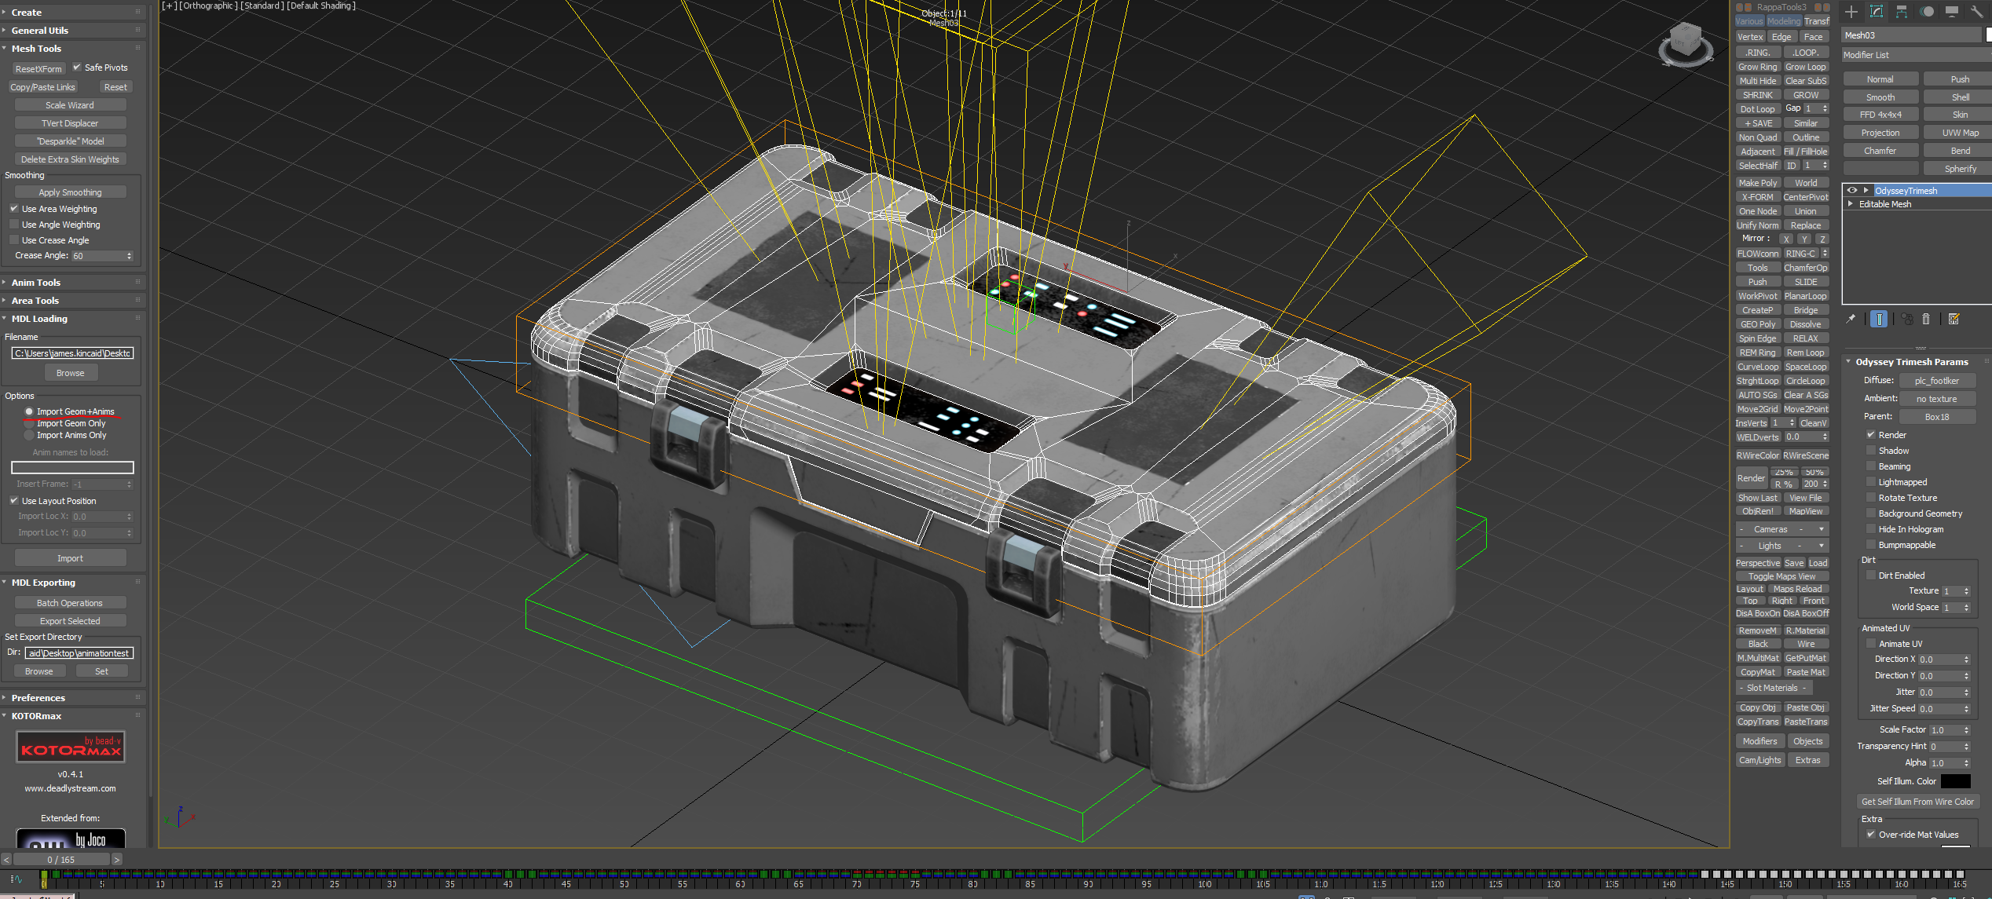Expand the Area Tools rollout

click(x=72, y=301)
